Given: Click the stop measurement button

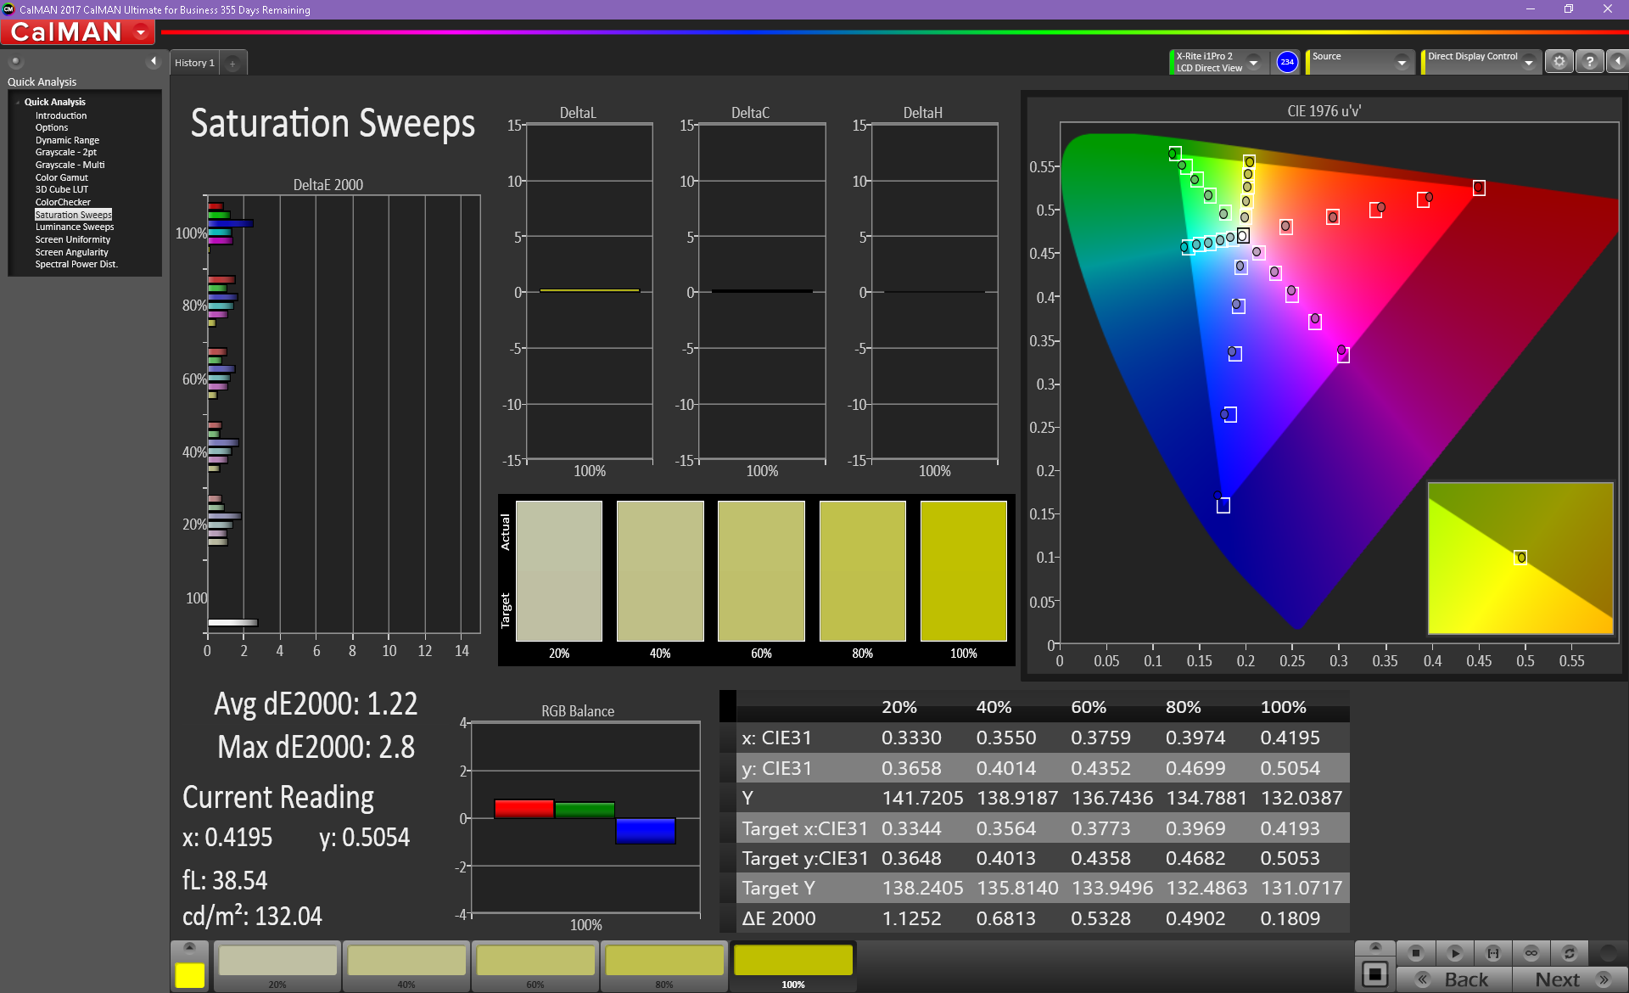Looking at the screenshot, I should click(x=1415, y=953).
